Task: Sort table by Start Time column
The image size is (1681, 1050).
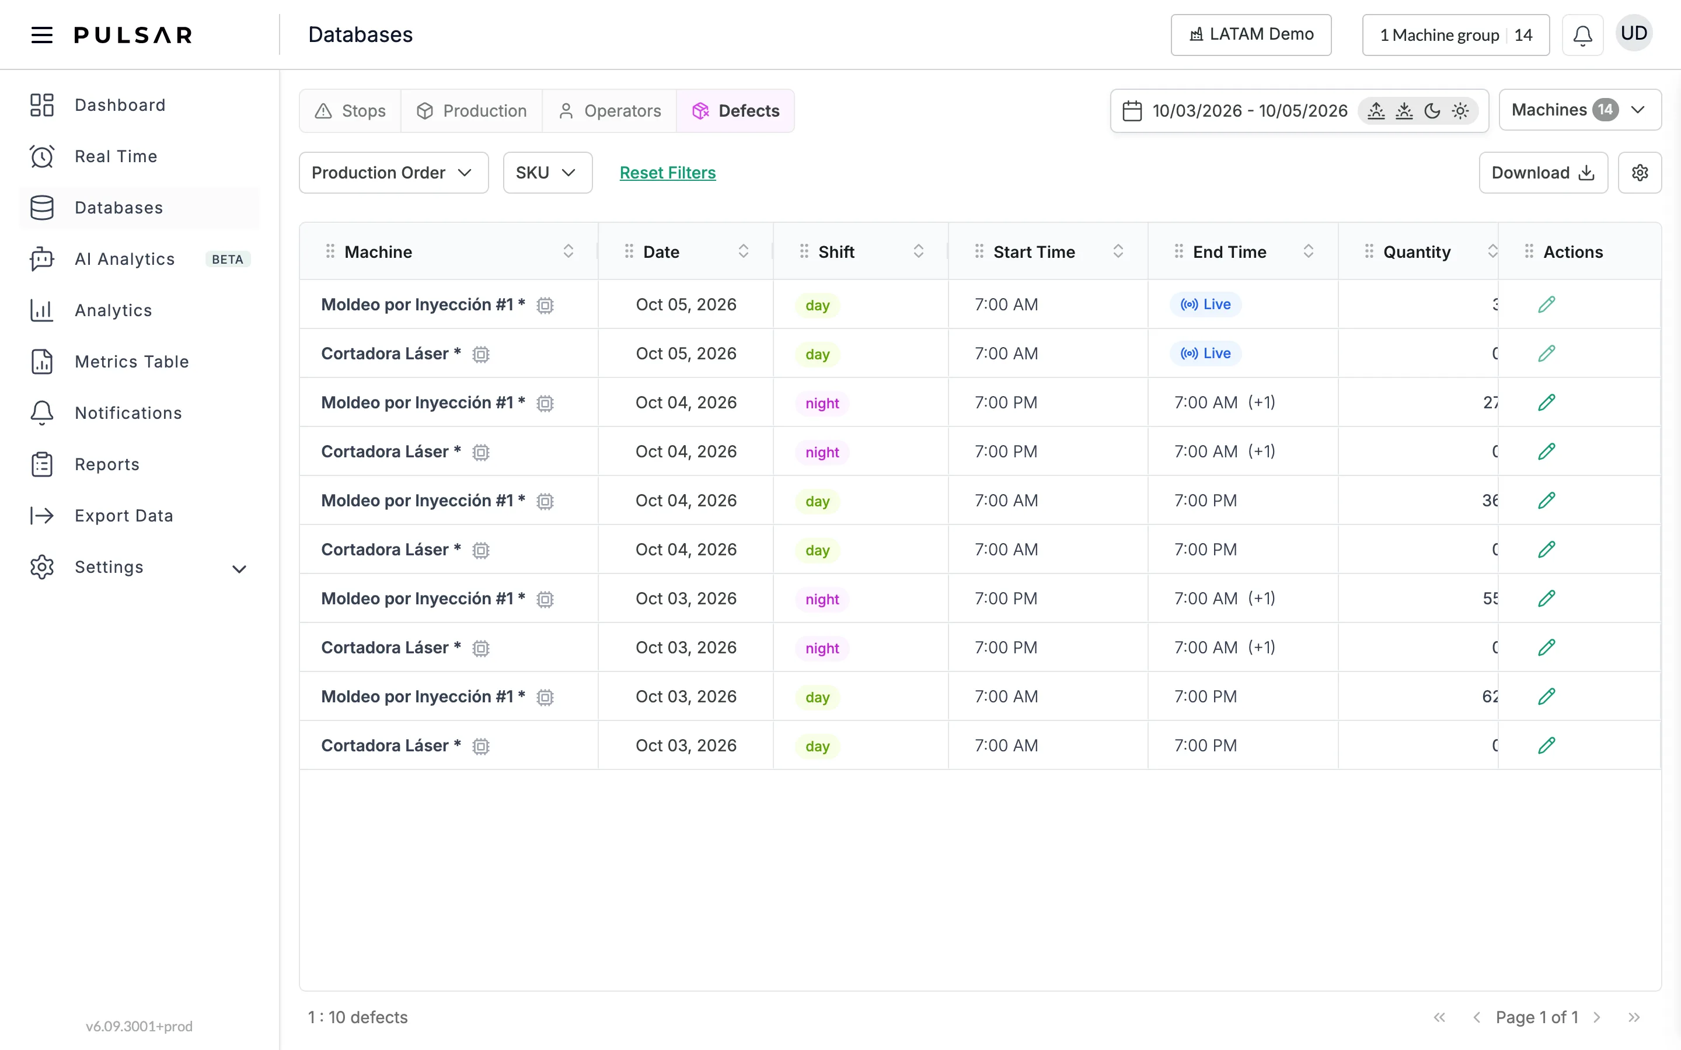Action: click(x=1118, y=251)
